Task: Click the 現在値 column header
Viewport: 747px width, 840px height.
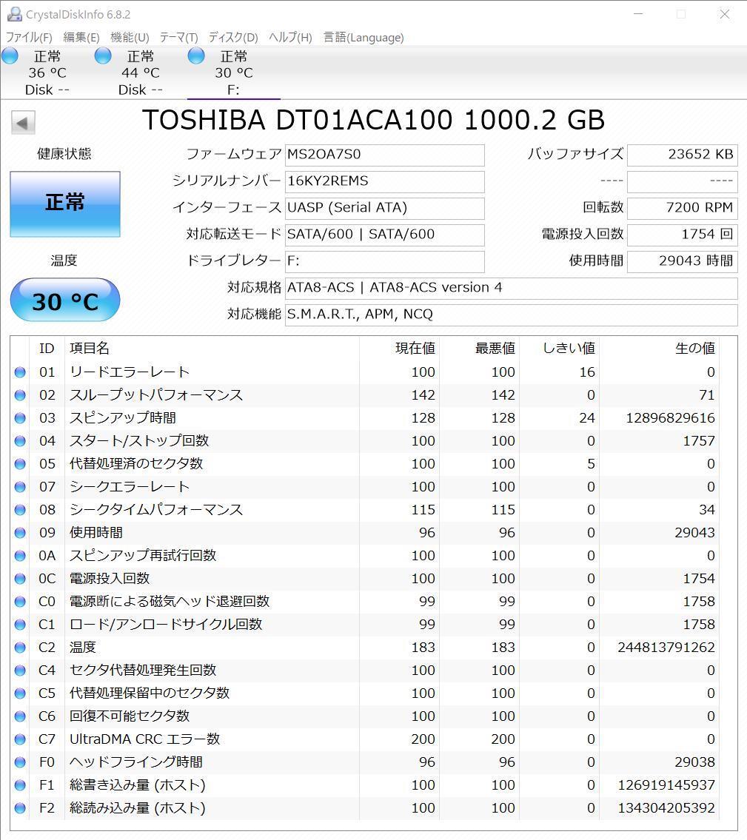Action: (399, 349)
